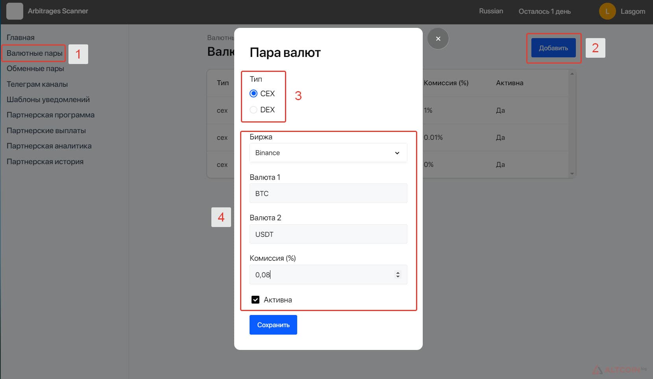The width and height of the screenshot is (653, 379).
Task: Select the CEX radio option
Action: tap(253, 93)
